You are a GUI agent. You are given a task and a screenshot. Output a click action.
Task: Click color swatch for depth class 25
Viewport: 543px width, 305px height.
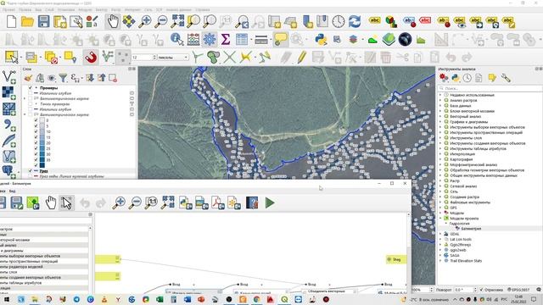42,148
